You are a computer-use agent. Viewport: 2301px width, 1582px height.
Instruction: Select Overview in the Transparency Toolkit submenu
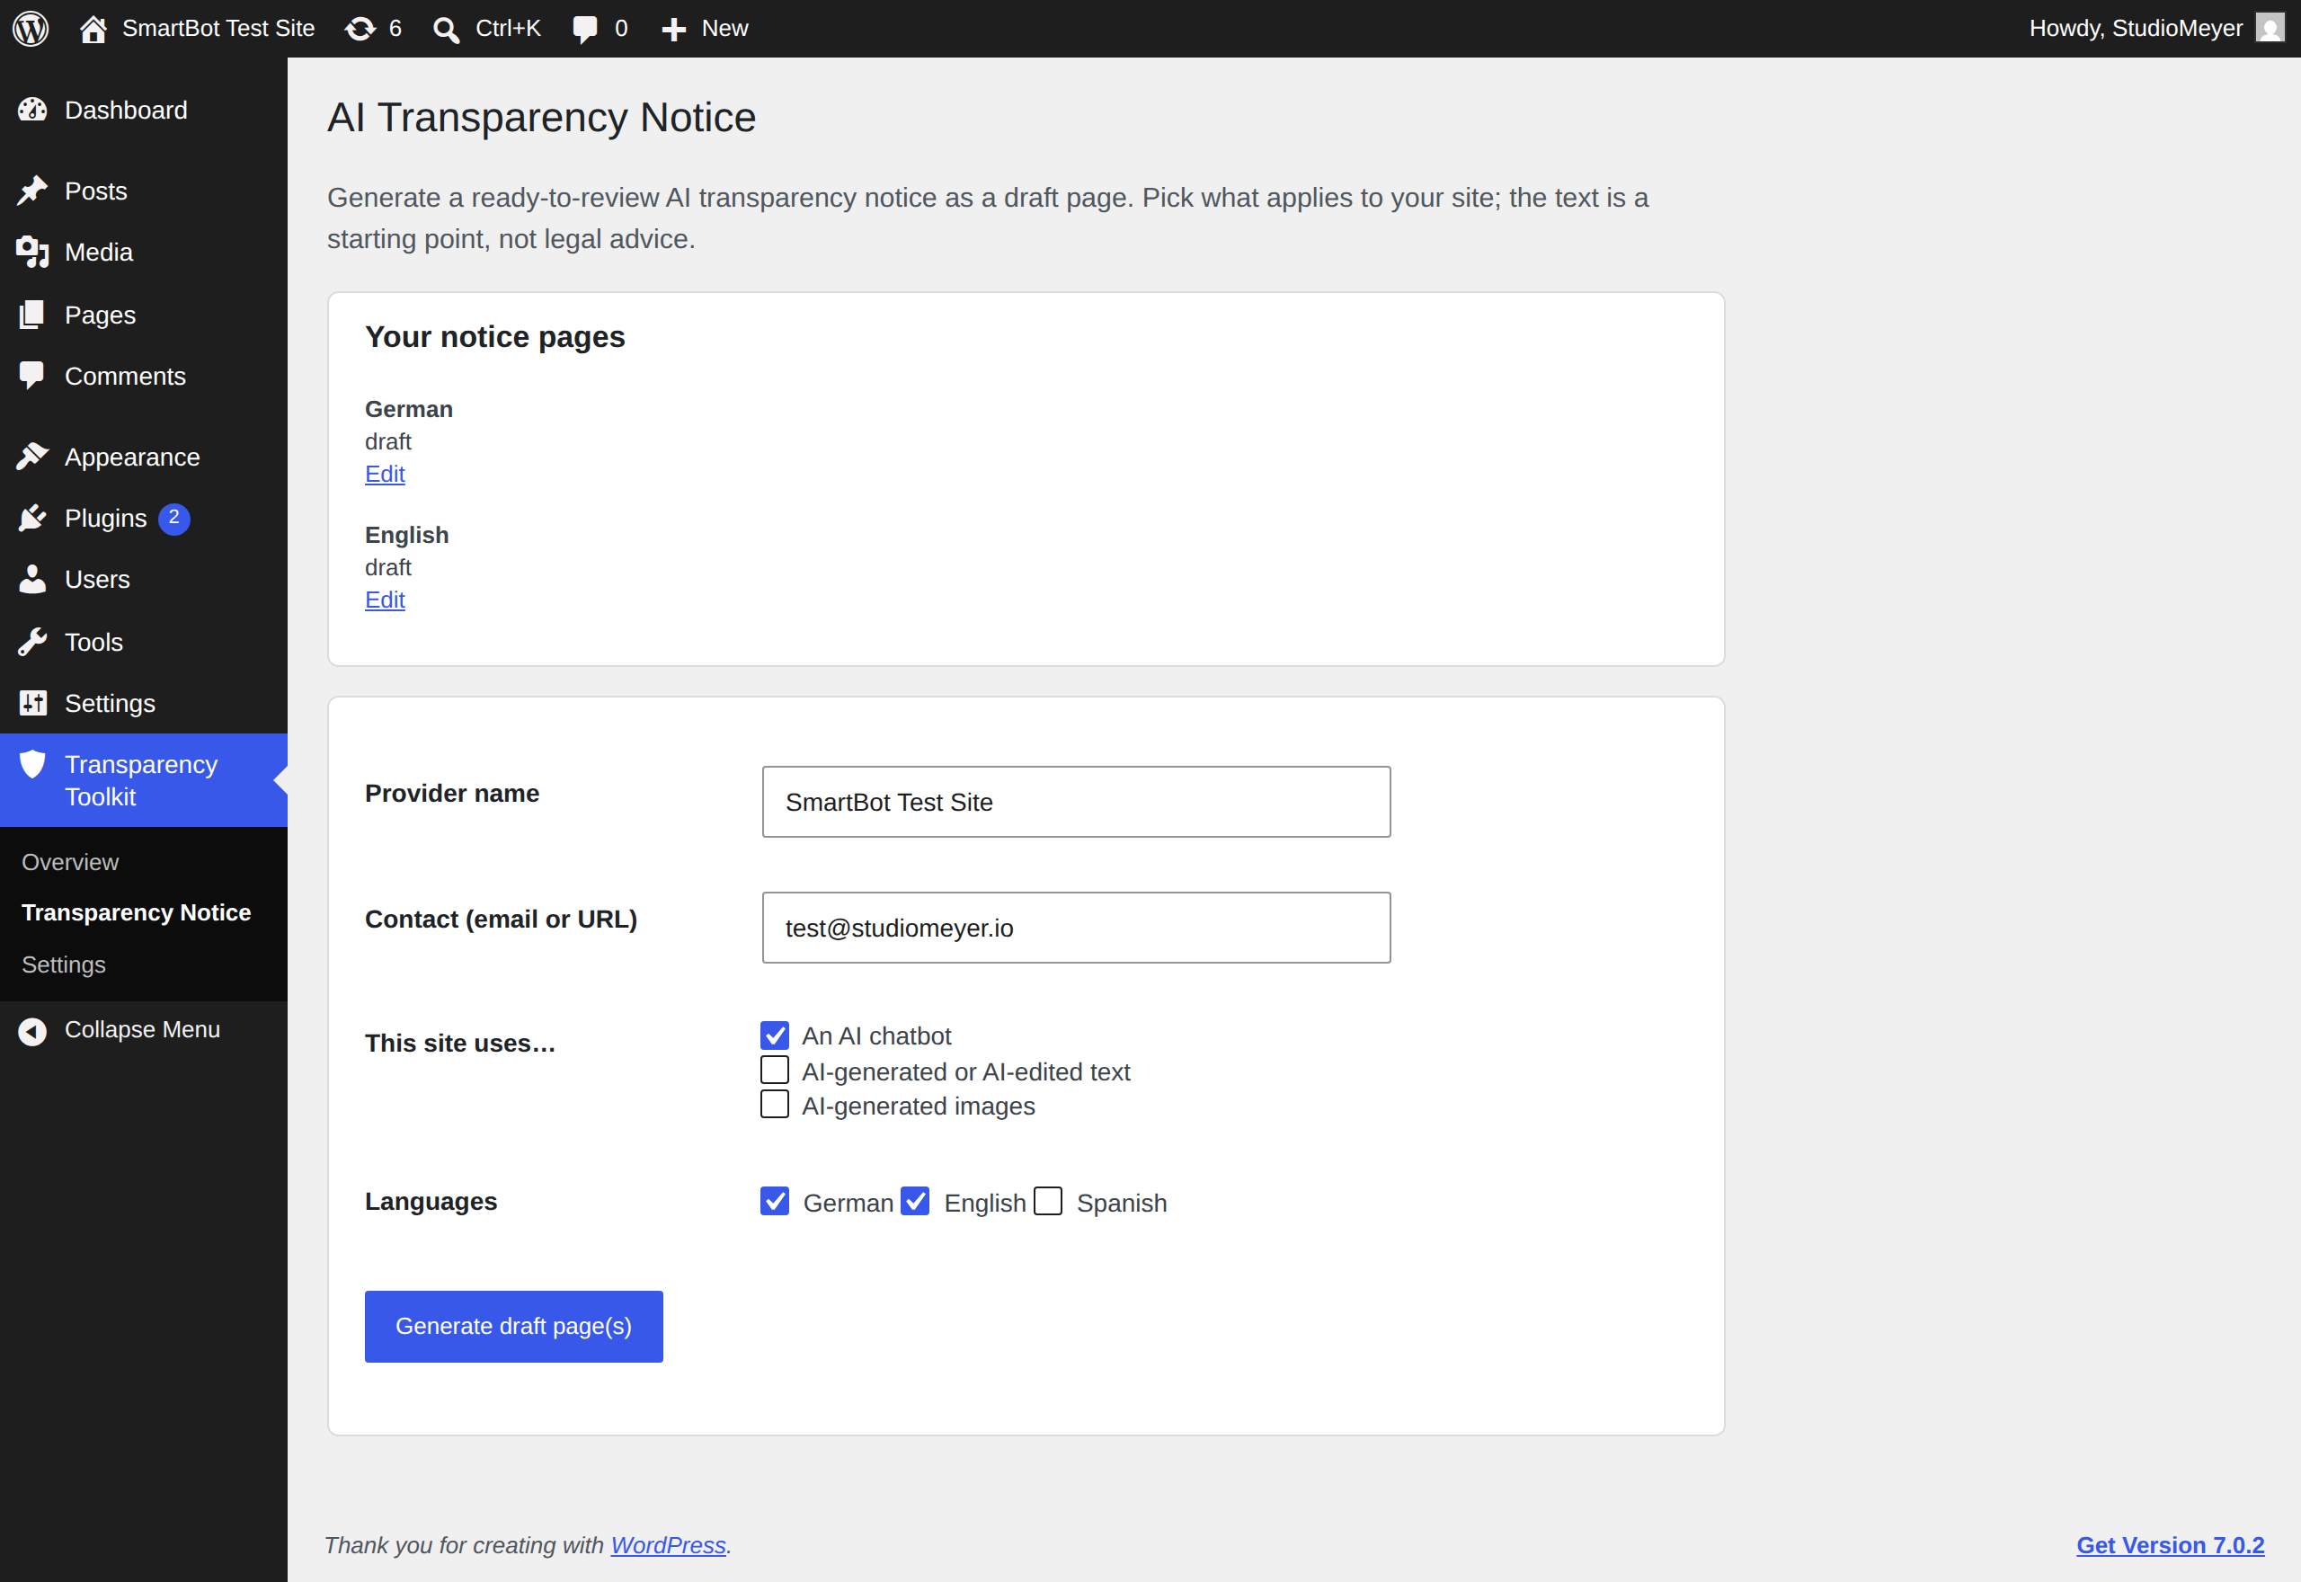pos(70,862)
